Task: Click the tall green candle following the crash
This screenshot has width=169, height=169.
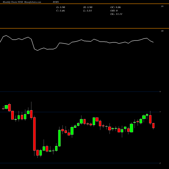Action: 59,138
